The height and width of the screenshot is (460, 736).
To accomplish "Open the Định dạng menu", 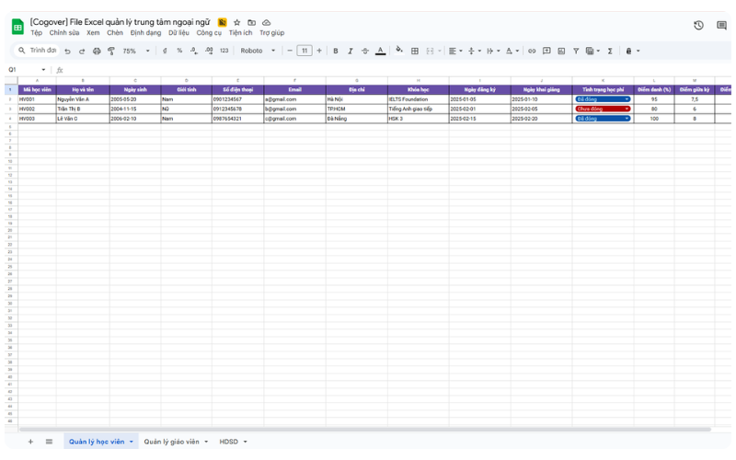I will click(145, 33).
